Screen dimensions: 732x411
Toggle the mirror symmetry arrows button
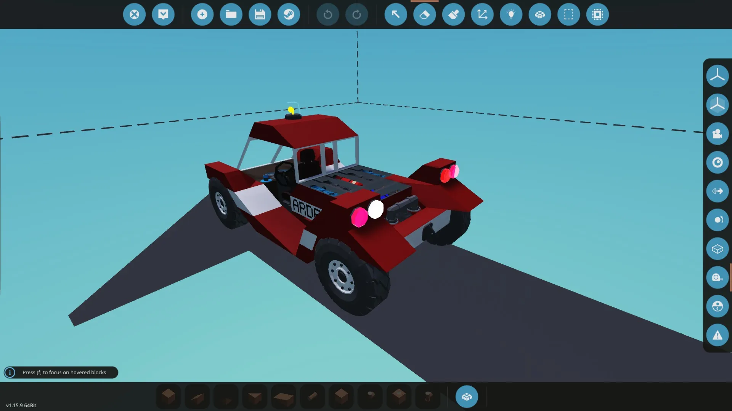pos(717,191)
